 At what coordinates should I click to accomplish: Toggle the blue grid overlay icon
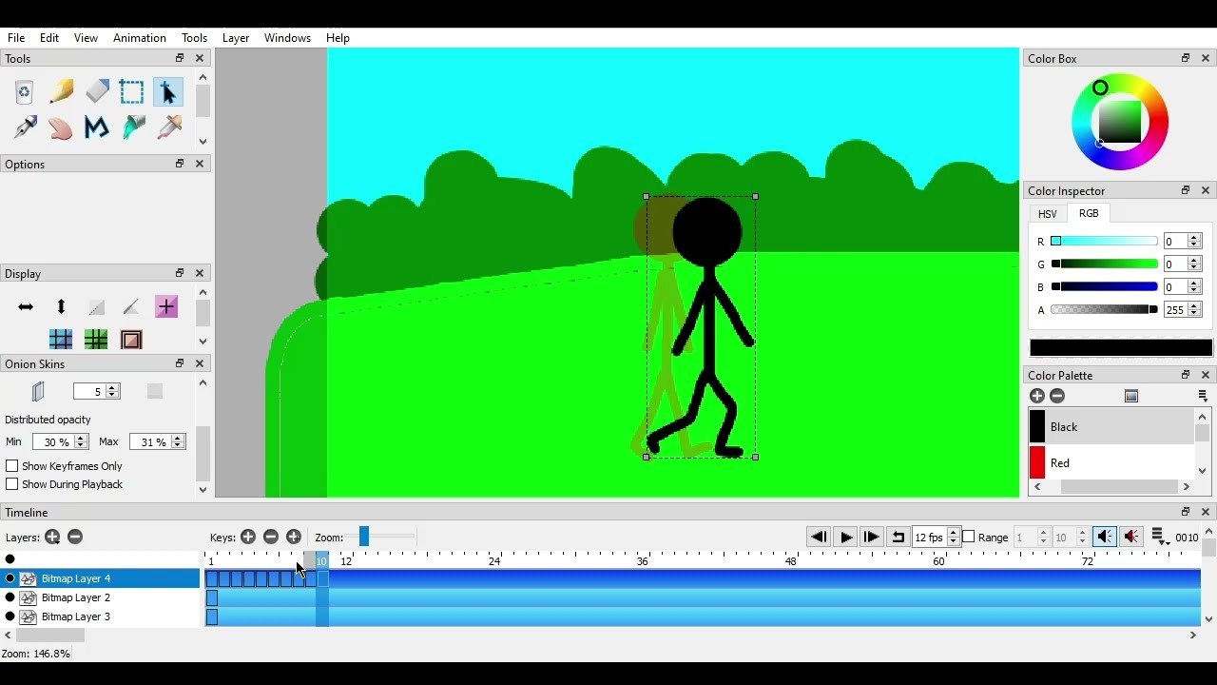click(x=61, y=340)
